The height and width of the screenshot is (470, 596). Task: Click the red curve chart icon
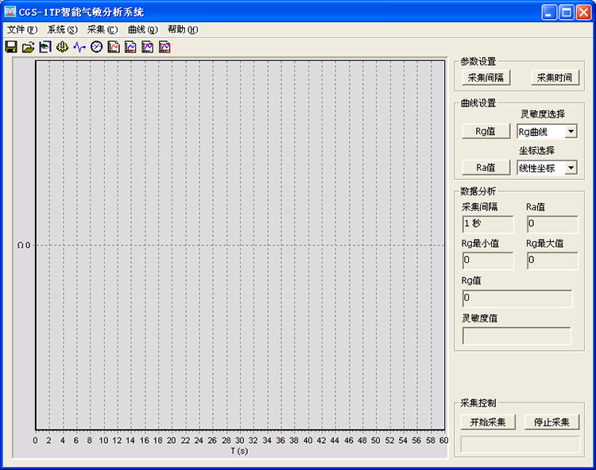pos(114,47)
